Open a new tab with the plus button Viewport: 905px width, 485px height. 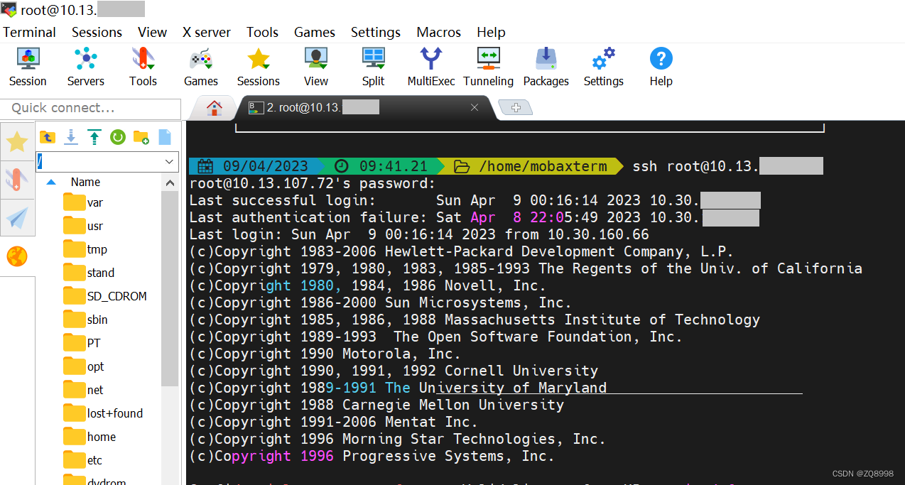point(516,107)
